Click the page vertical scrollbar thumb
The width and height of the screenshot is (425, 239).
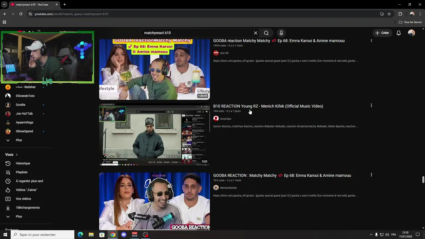(423, 180)
